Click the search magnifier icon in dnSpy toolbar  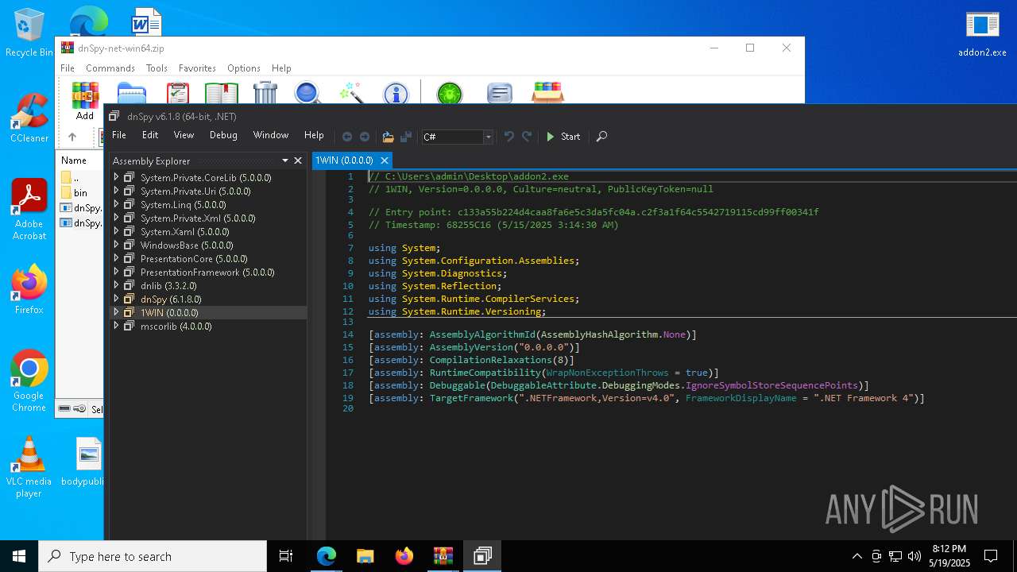point(601,137)
